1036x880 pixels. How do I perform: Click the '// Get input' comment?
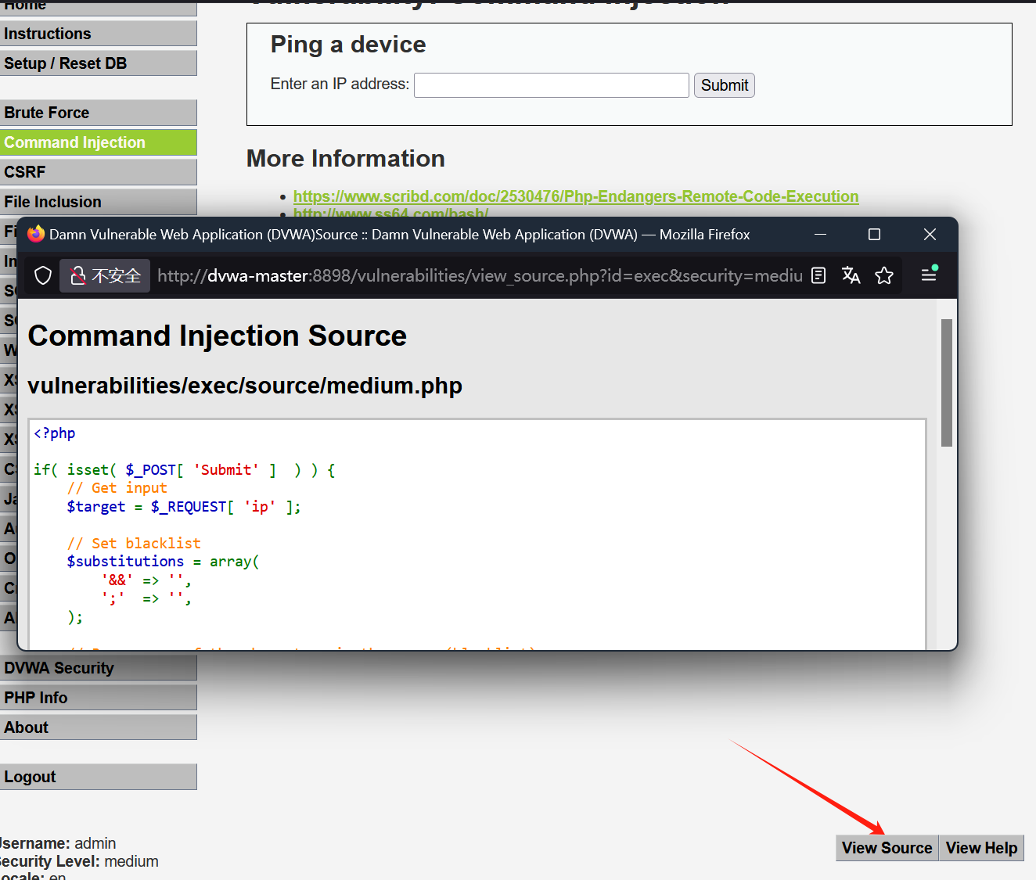pyautogui.click(x=117, y=488)
